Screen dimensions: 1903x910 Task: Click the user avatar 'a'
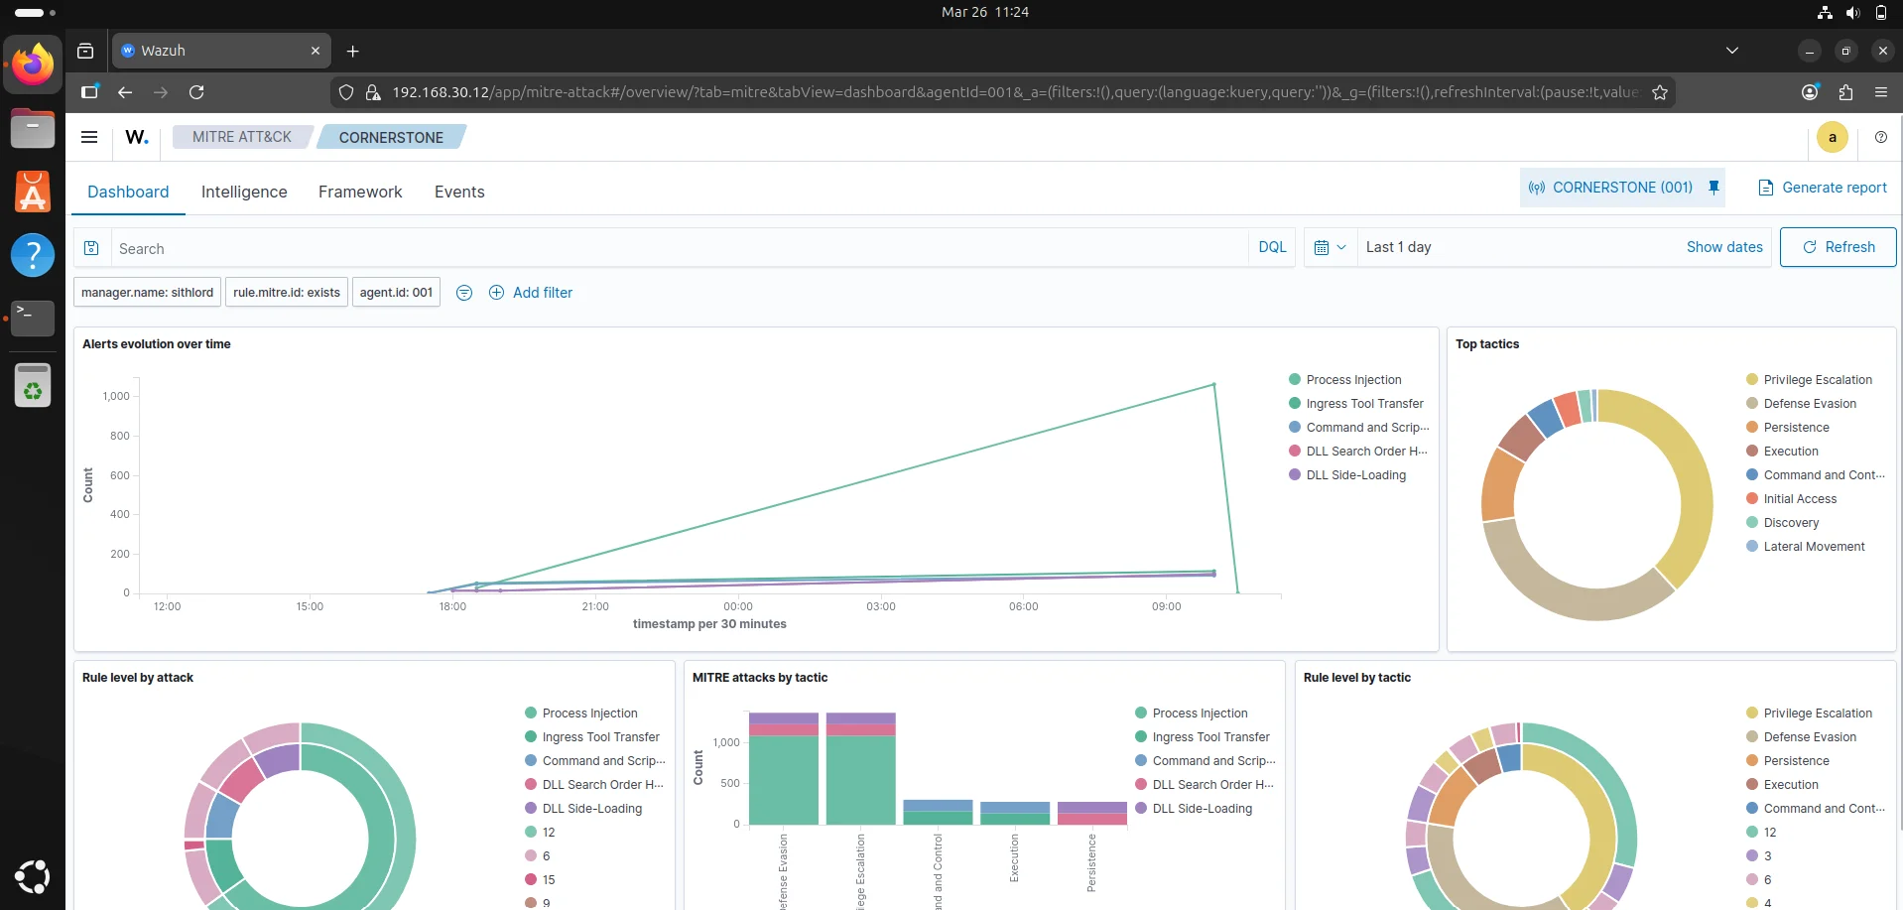(1832, 137)
